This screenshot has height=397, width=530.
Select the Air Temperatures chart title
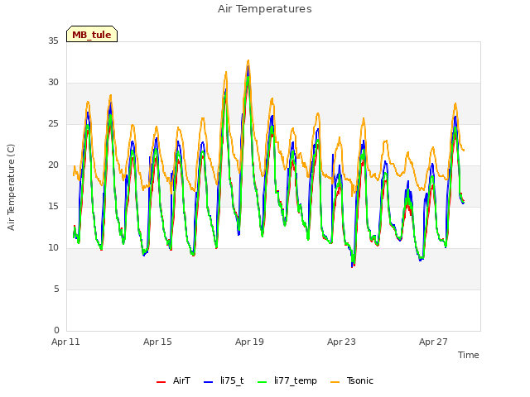265,9
